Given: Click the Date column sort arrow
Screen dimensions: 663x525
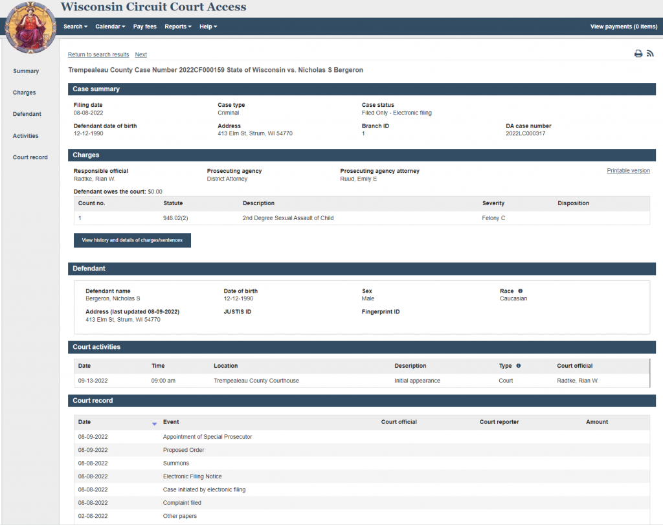Looking at the screenshot, I should click(x=154, y=423).
